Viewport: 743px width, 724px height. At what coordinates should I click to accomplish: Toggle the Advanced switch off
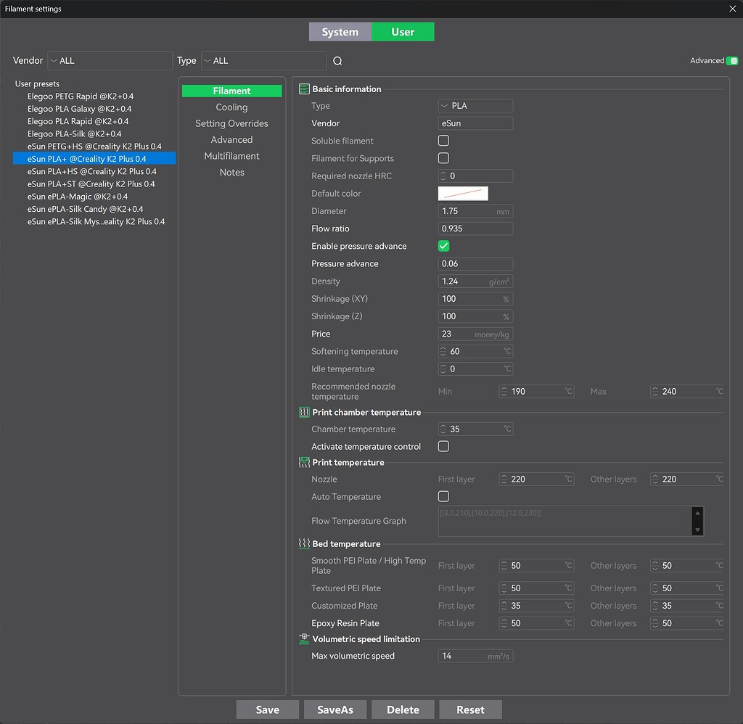pos(731,61)
